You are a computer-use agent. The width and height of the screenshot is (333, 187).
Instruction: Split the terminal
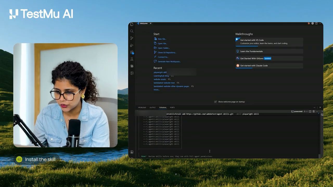click(x=310, y=111)
